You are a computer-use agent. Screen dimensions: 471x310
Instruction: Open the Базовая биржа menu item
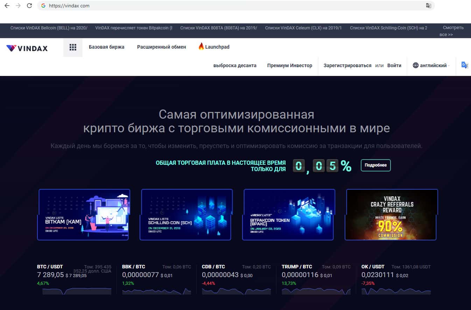[106, 47]
